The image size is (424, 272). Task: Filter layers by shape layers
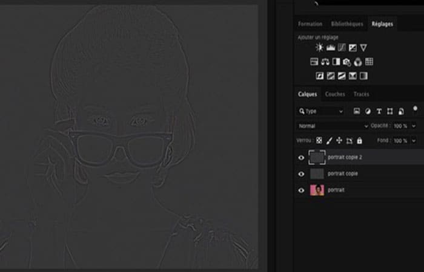pos(389,111)
